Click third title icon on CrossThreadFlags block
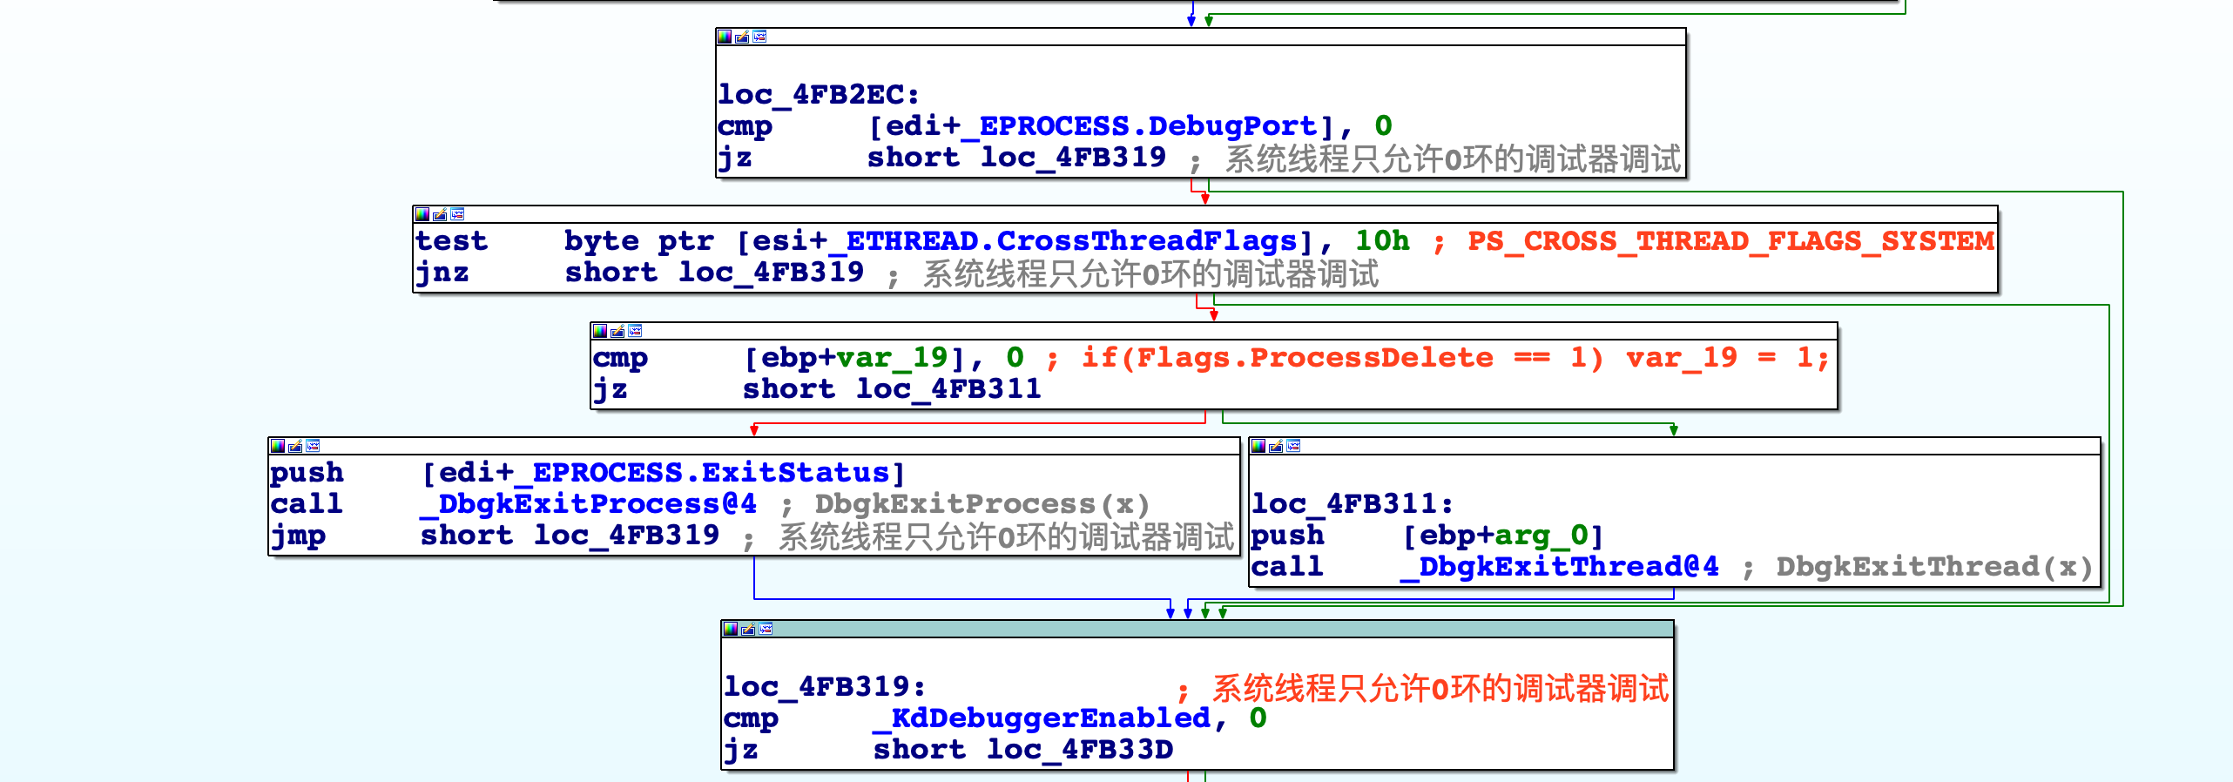2233x782 pixels. [457, 214]
